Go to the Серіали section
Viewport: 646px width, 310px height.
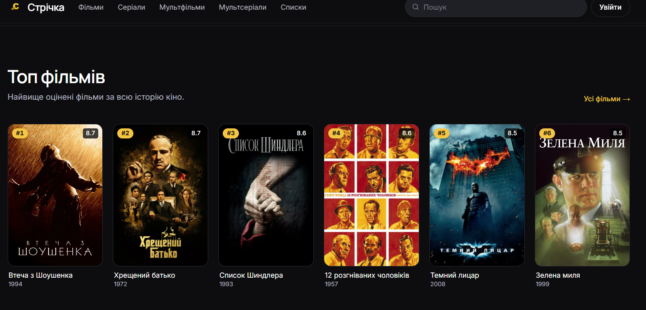coord(131,7)
